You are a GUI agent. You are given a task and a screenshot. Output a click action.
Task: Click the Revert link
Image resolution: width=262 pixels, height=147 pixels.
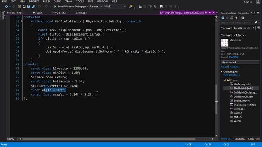pos(224,67)
